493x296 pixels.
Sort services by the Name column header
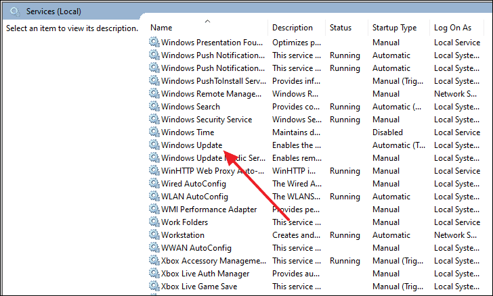161,28
